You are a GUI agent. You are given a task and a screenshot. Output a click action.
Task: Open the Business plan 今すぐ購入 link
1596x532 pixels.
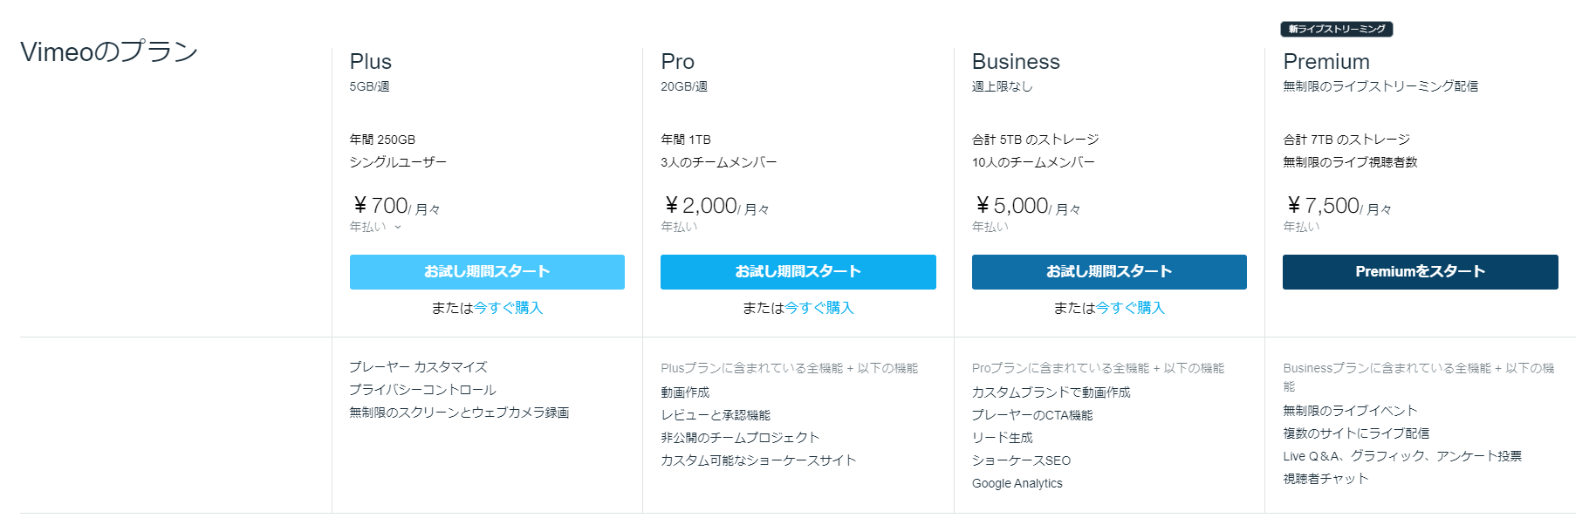1130,308
